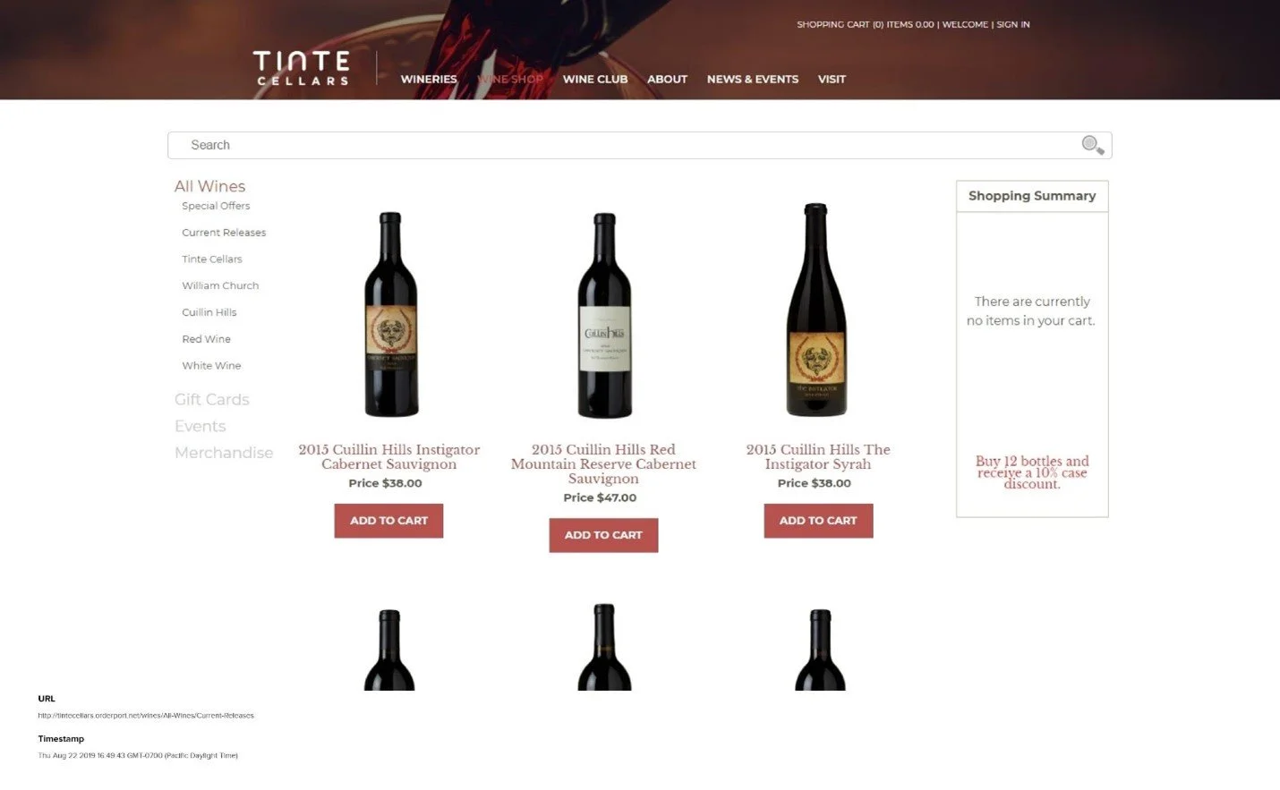This screenshot has width=1280, height=790.
Task: Filter by Cuillin Hills wines
Action: 209,312
